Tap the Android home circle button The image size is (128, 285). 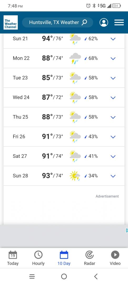click(64, 277)
